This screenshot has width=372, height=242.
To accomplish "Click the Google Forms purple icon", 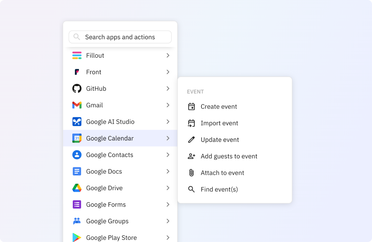I will point(77,204).
